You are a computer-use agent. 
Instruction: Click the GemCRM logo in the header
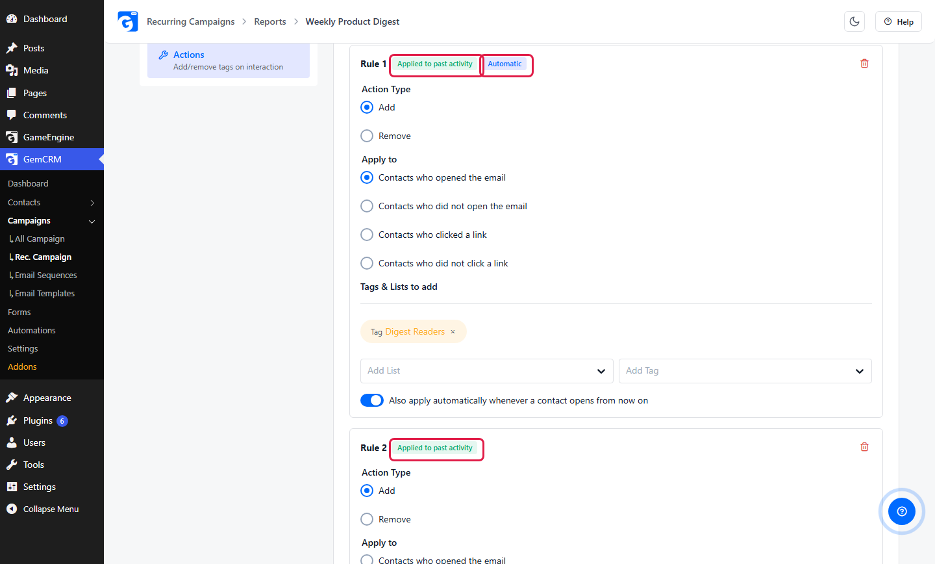128,21
